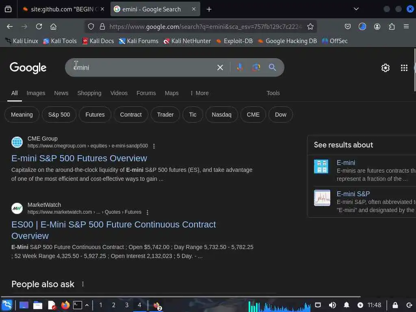The image size is (416, 312).
Task: Switch to the News tab
Action: (x=61, y=93)
